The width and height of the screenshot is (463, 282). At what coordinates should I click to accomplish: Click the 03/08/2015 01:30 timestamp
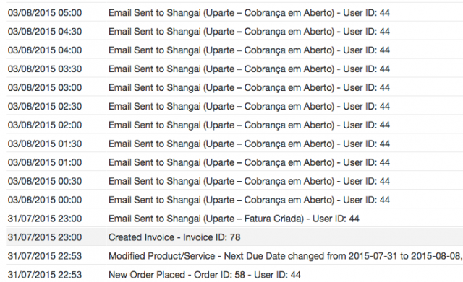[x=45, y=144]
